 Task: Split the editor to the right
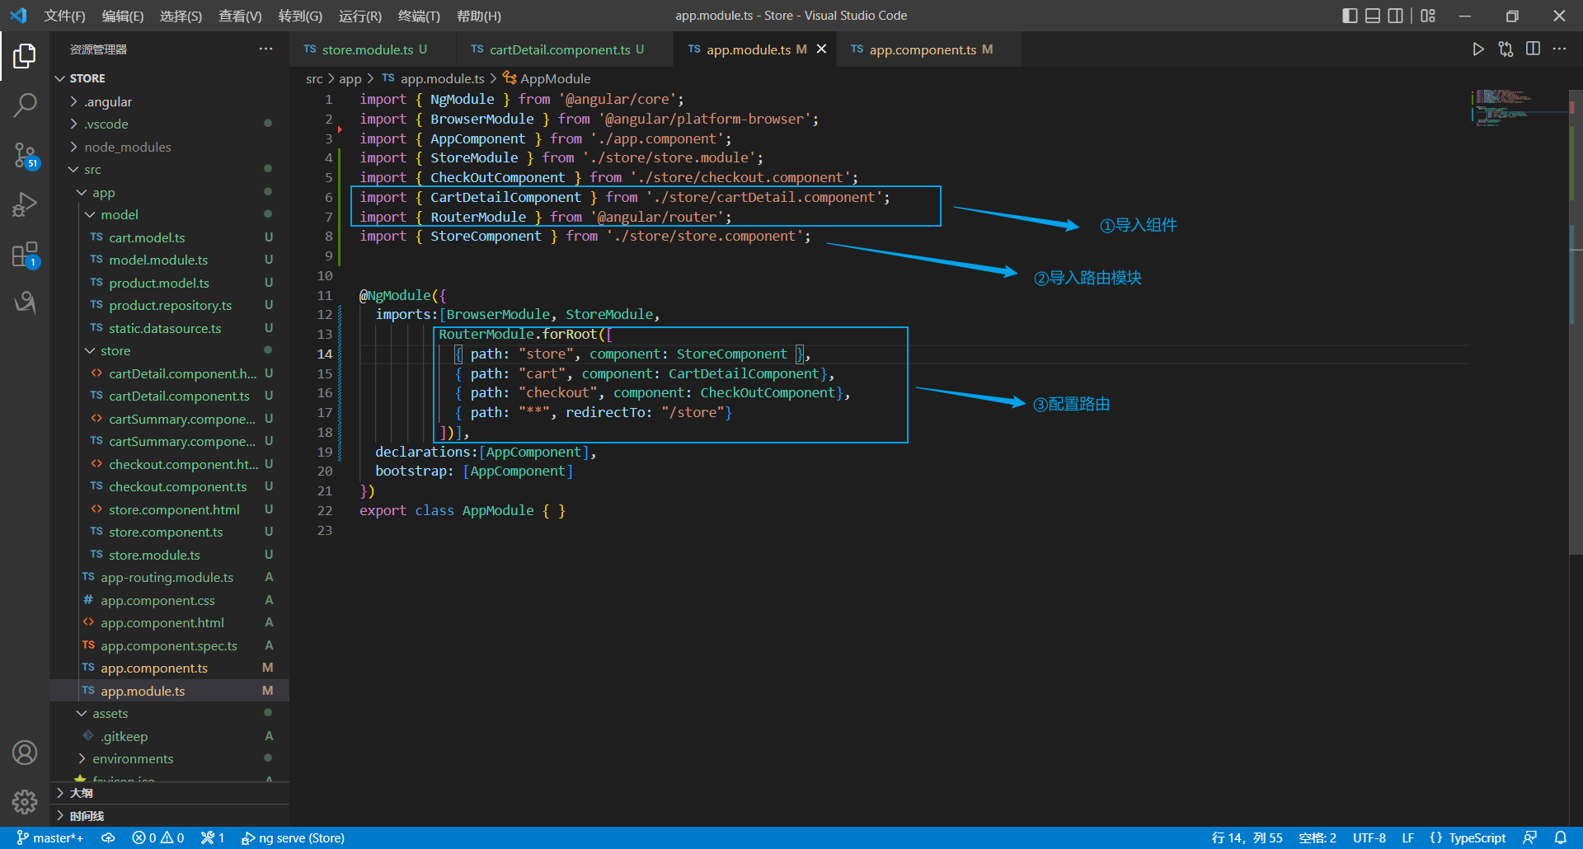1533,49
